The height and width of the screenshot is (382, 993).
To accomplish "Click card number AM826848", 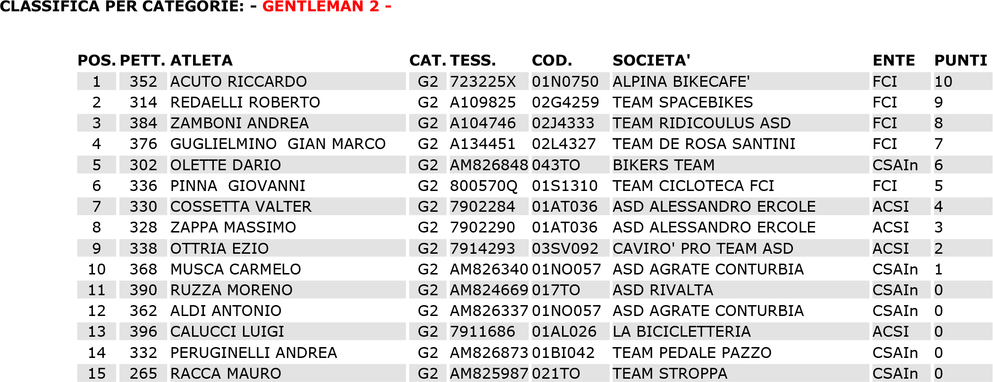I will (489, 165).
